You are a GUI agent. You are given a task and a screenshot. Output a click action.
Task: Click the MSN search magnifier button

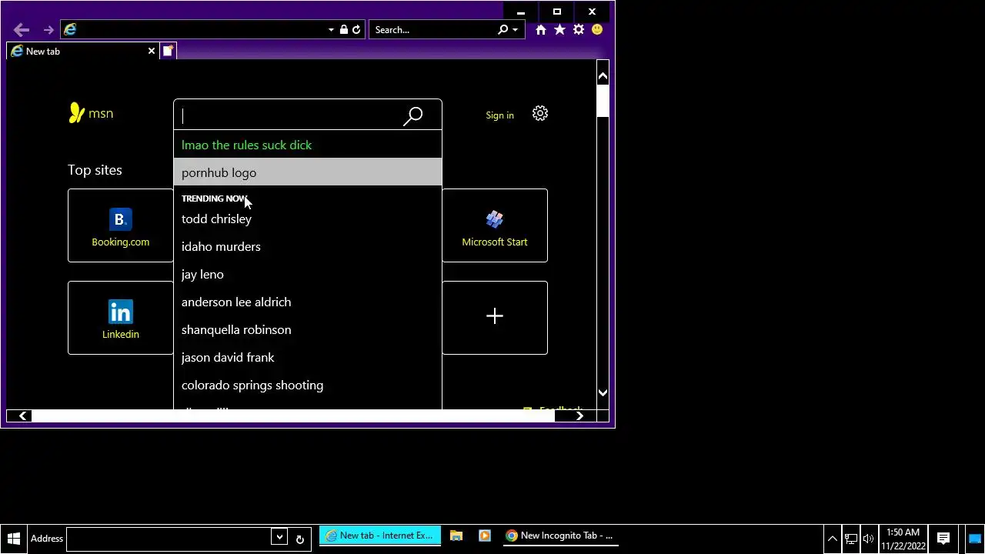point(413,116)
